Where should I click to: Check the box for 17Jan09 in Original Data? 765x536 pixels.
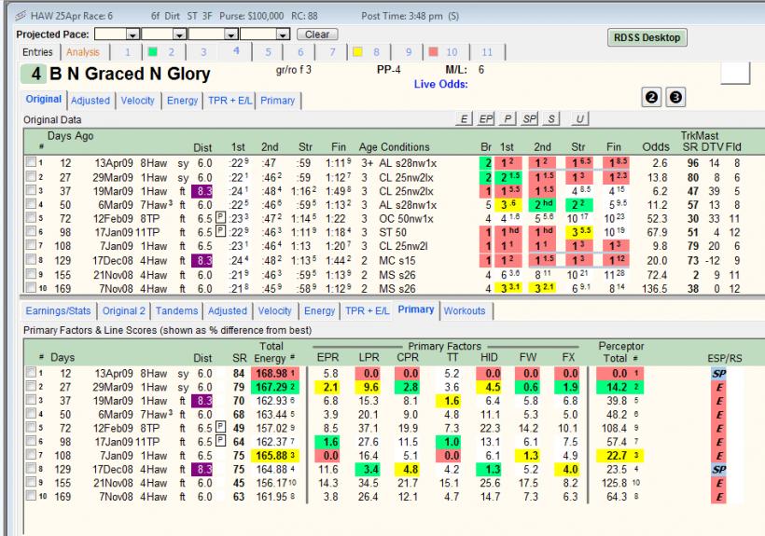31,231
